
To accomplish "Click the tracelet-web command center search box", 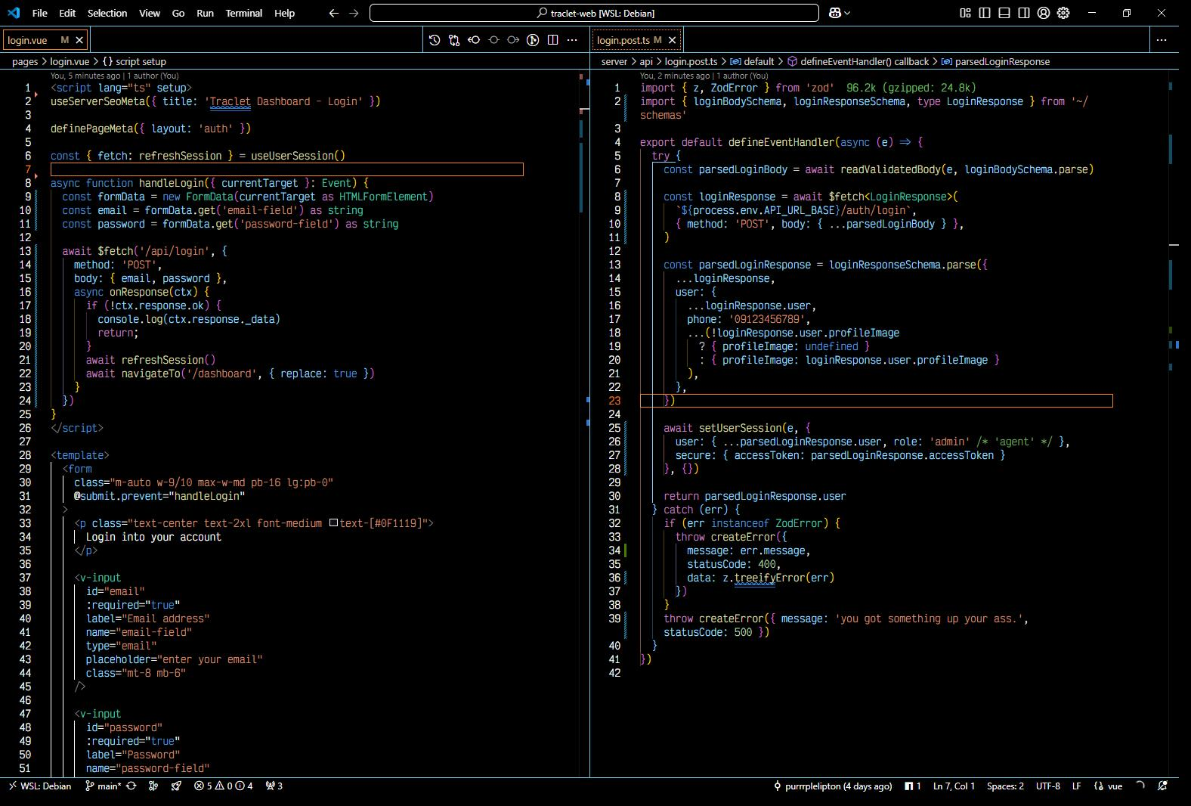I will pos(594,13).
